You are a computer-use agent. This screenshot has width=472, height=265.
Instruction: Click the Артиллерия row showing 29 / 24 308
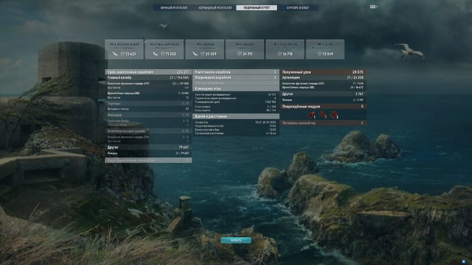(323, 78)
